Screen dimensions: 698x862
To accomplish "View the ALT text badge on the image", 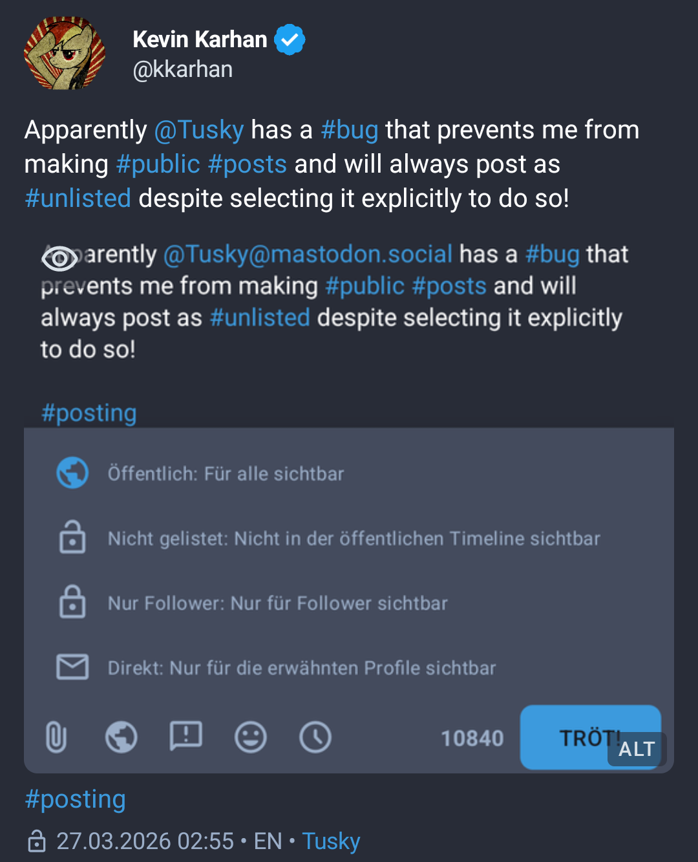I will click(636, 749).
